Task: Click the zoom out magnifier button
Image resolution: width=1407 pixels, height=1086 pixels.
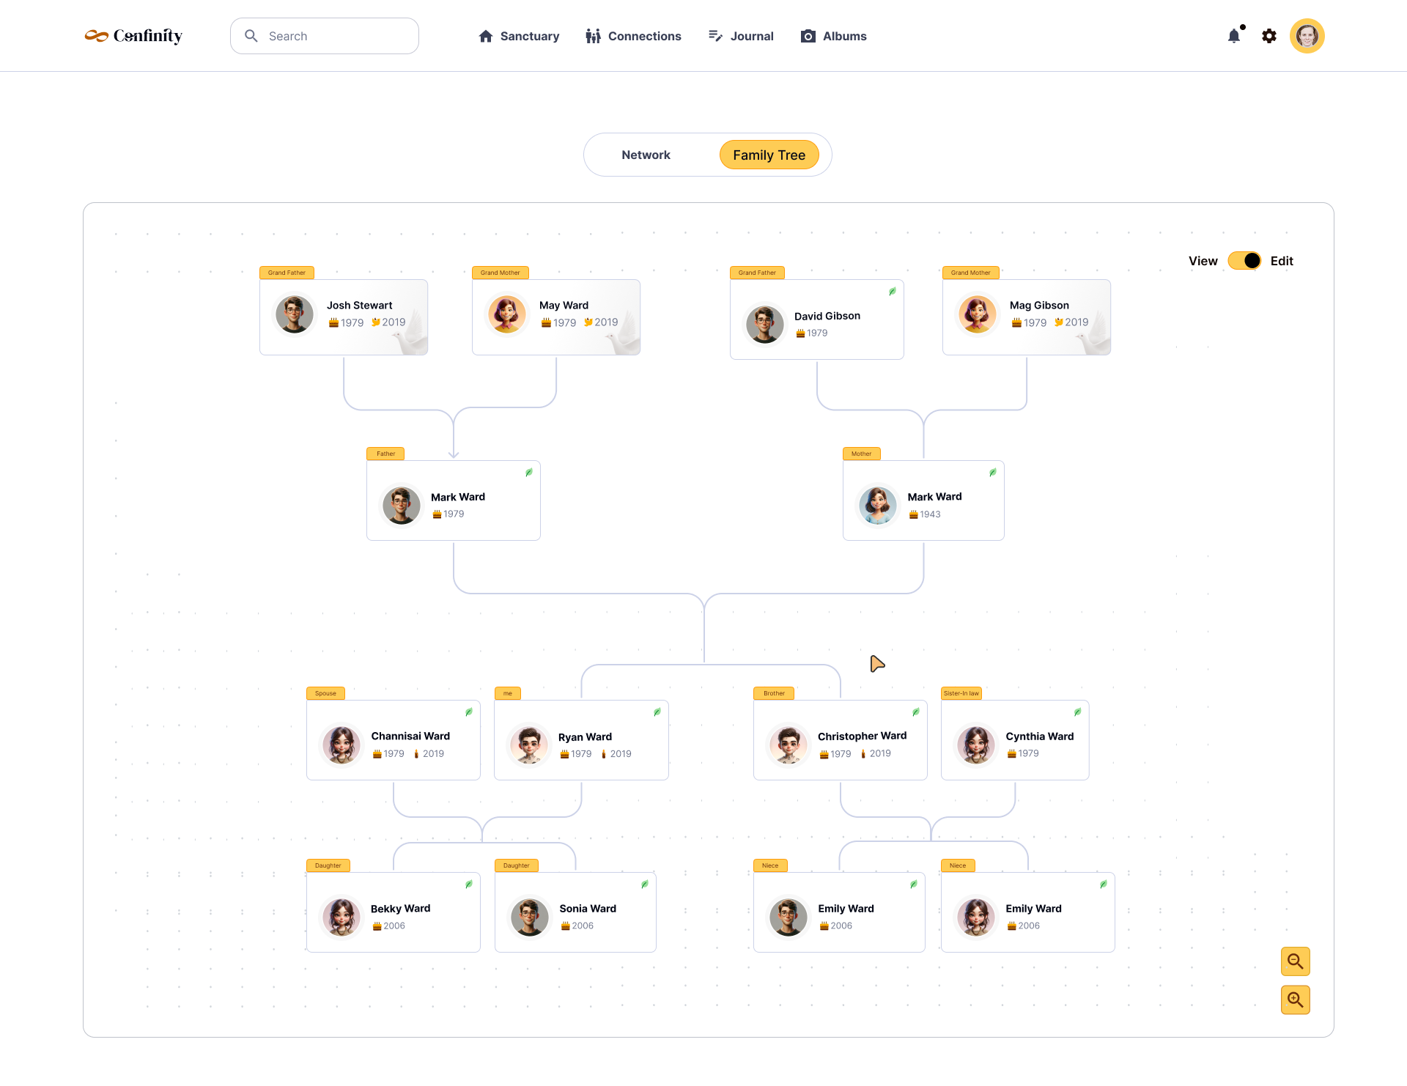Action: click(1295, 961)
